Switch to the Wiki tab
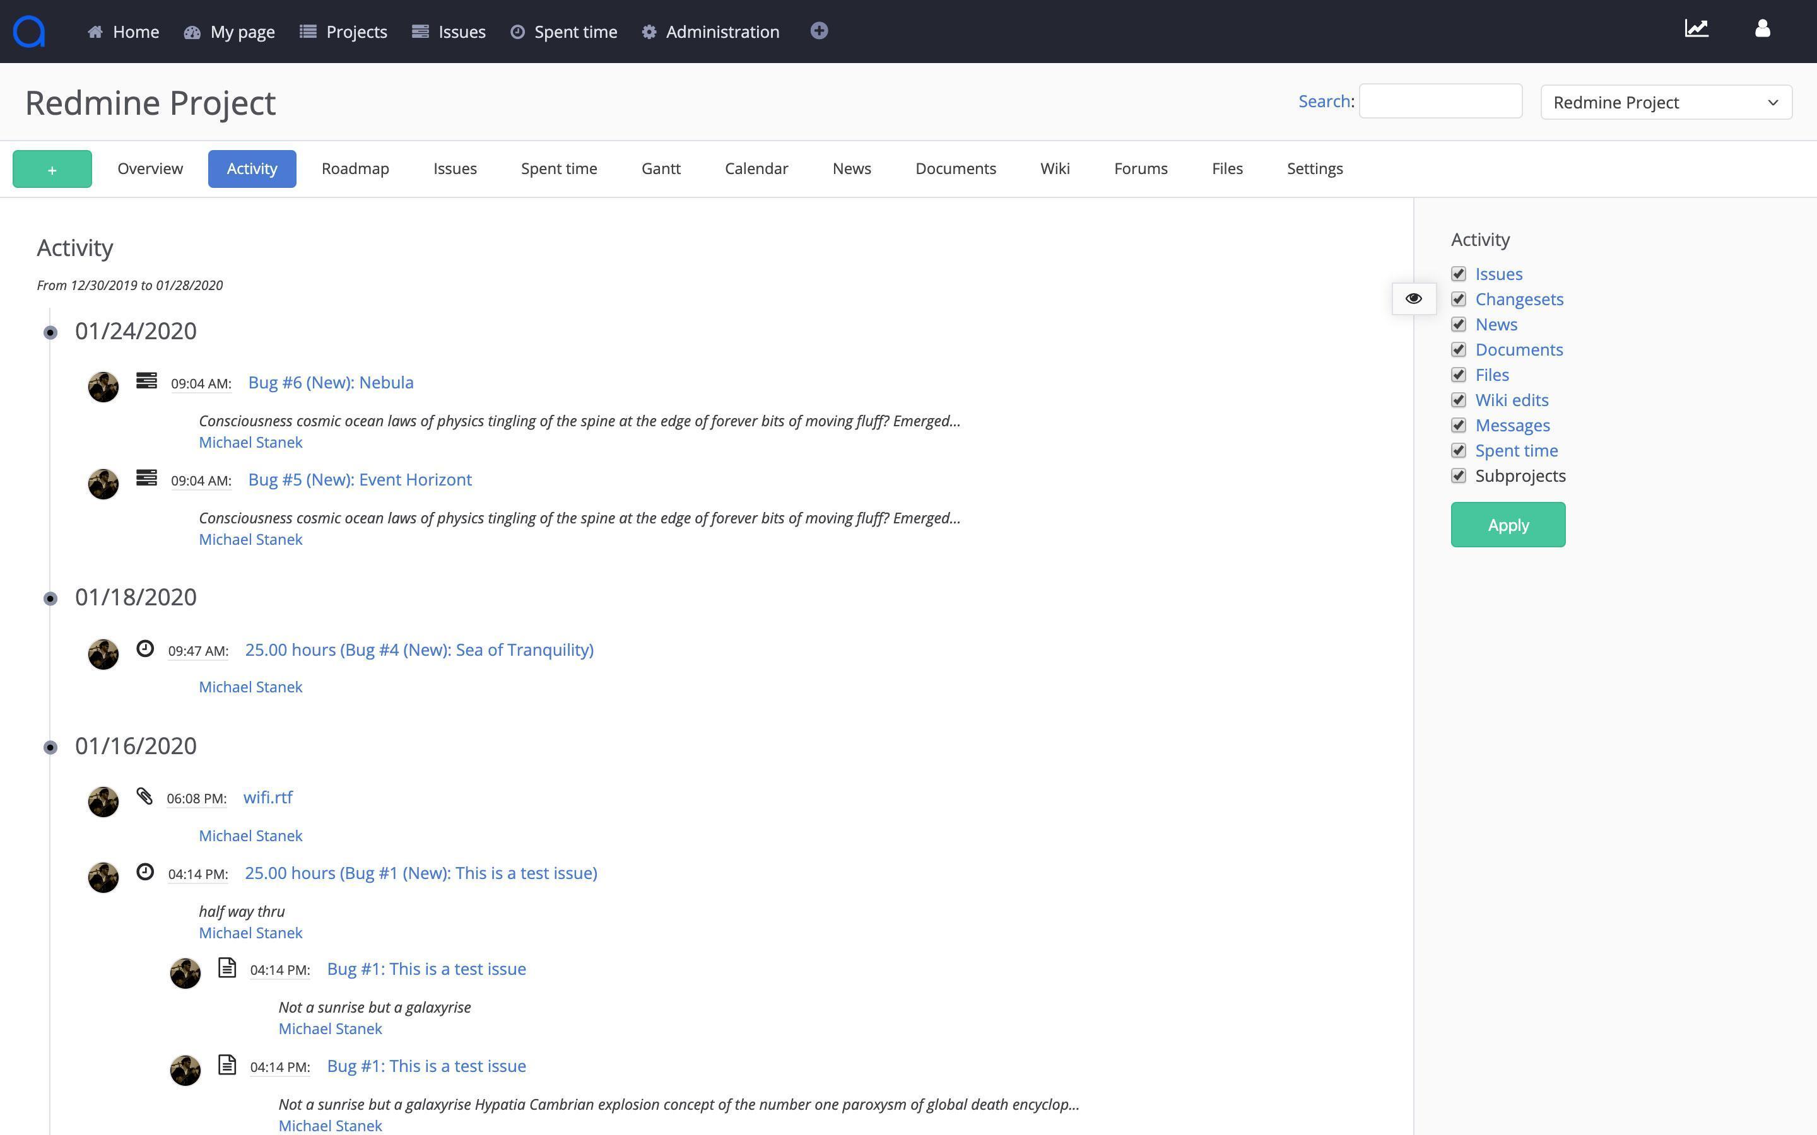 [x=1055, y=168]
